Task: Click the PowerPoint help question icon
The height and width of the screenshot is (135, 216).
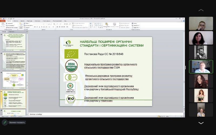Action: coord(183,21)
